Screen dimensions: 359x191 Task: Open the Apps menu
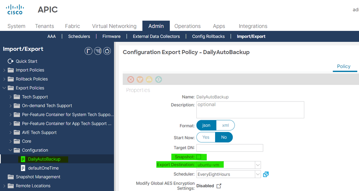point(219,26)
